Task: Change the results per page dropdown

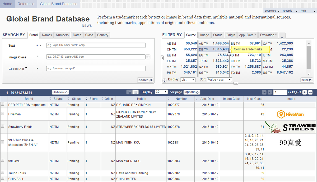Action: tap(161, 92)
